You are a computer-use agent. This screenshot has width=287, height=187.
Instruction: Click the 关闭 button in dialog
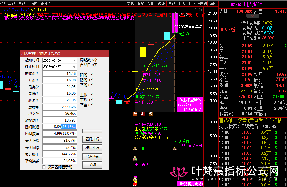[x=92, y=165]
